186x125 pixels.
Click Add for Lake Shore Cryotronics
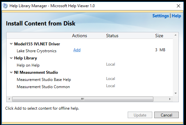coord(77,50)
